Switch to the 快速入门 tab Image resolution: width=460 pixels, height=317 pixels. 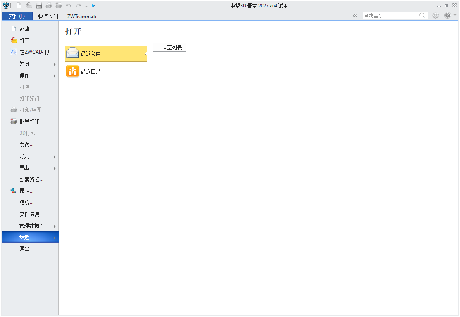[x=48, y=17]
